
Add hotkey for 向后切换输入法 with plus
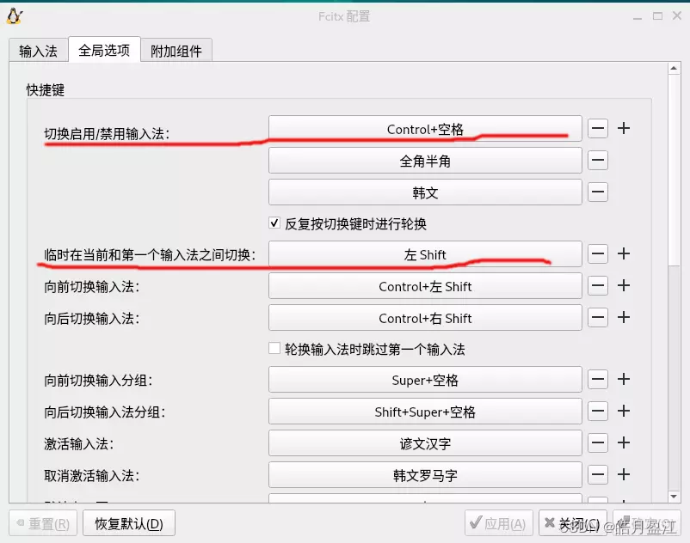(x=624, y=317)
